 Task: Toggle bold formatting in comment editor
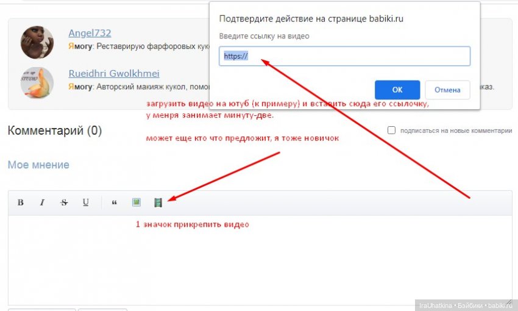(x=20, y=202)
